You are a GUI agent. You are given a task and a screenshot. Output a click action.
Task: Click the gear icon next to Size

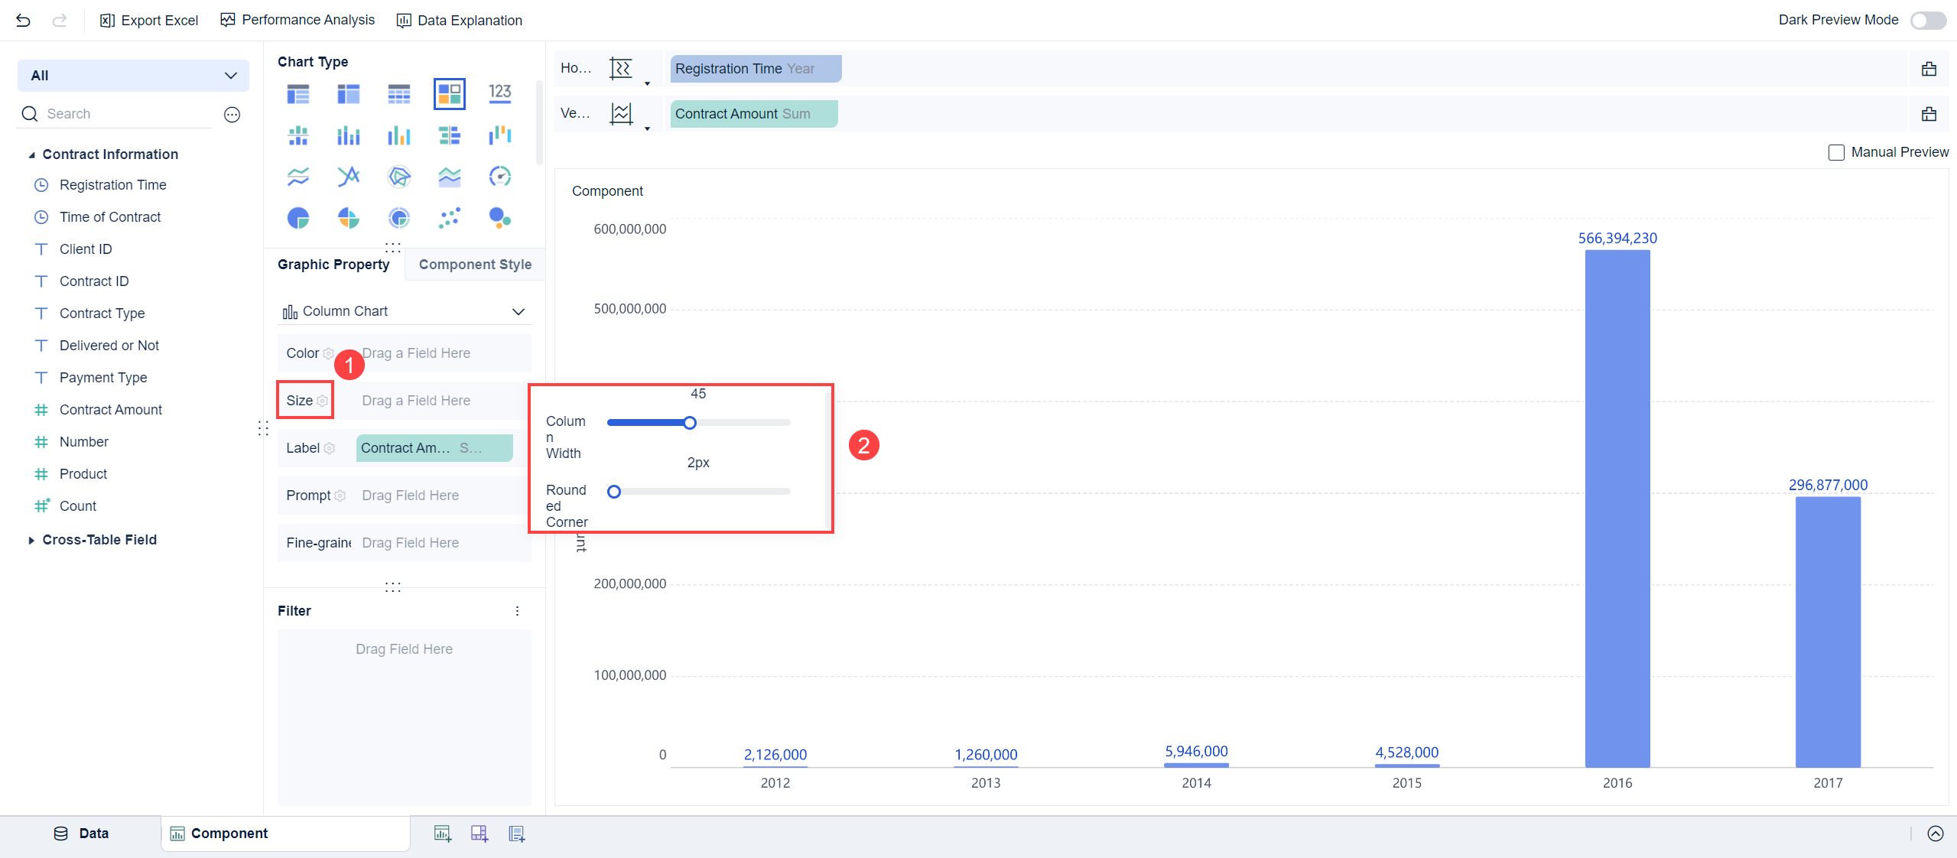(323, 401)
